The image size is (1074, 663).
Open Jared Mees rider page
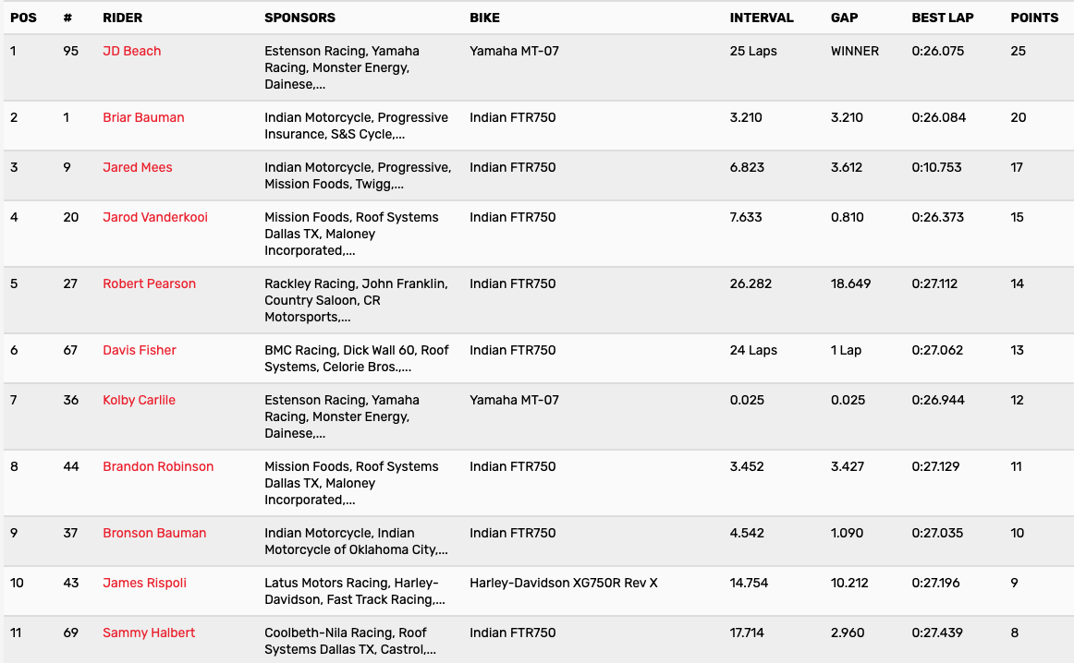137,167
